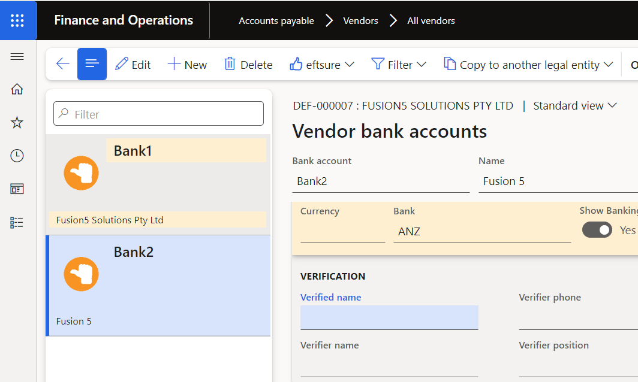Click Vendors in the breadcrumb

[360, 21]
